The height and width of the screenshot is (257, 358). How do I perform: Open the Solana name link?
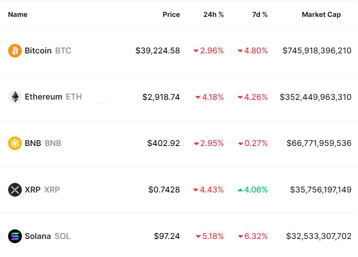point(38,236)
